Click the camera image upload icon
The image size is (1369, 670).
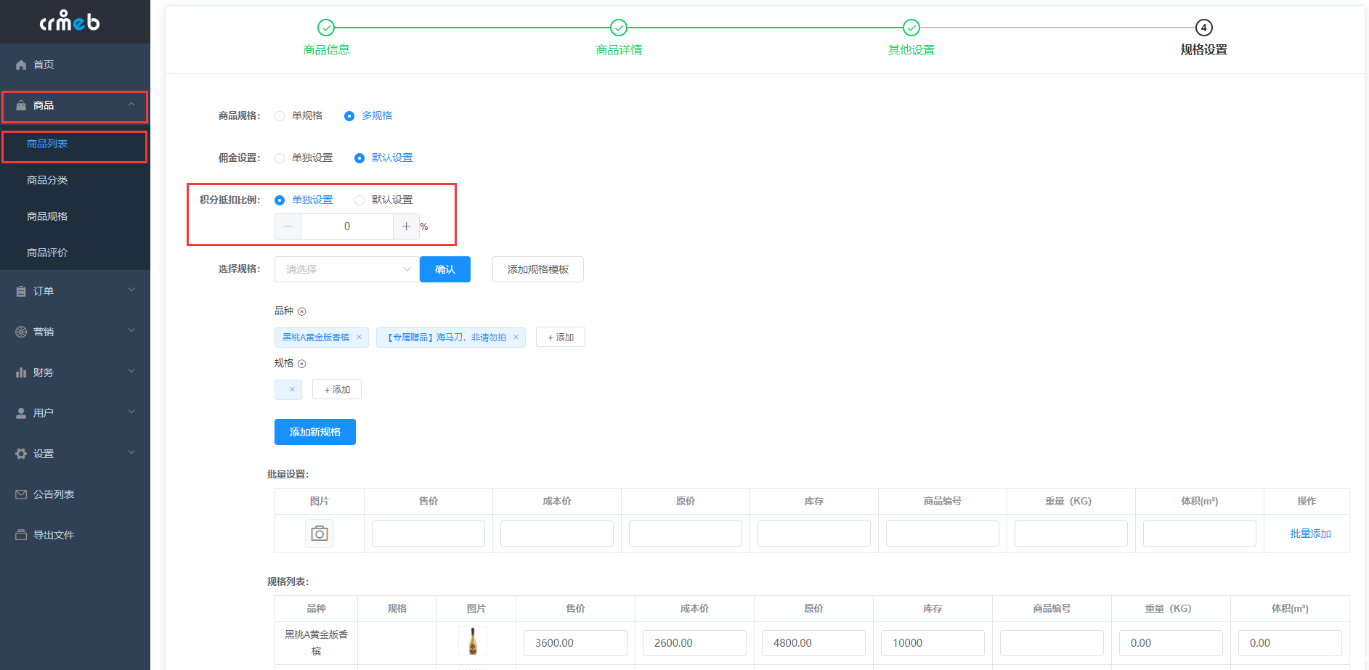coord(319,534)
